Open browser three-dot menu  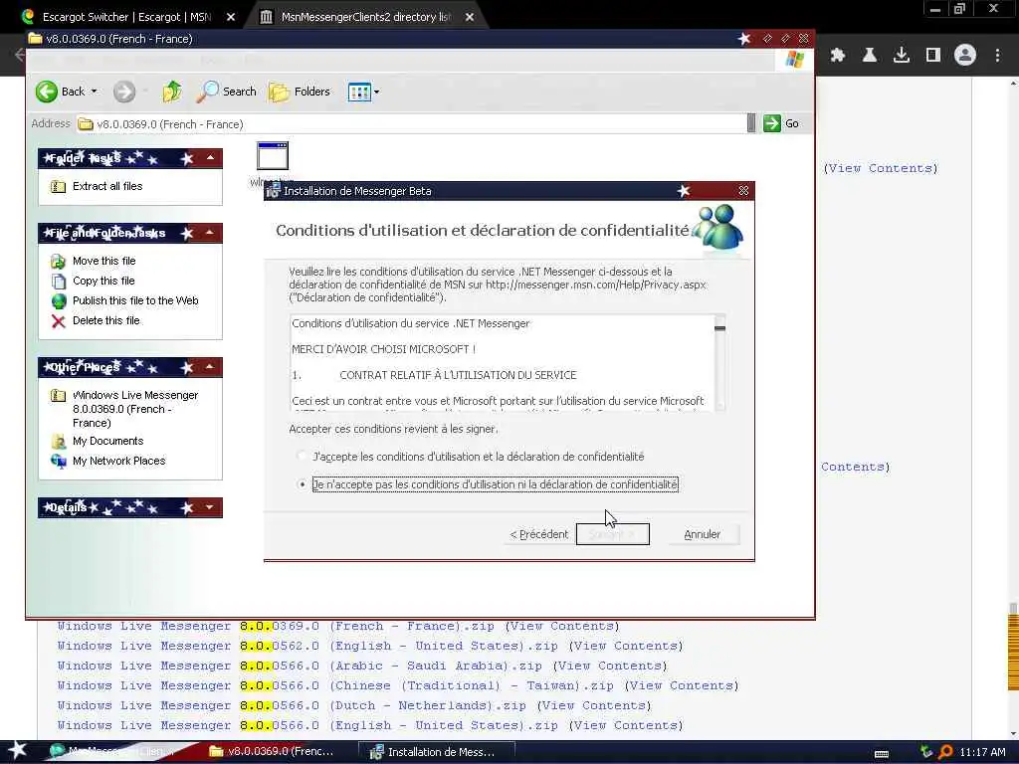[x=997, y=56]
